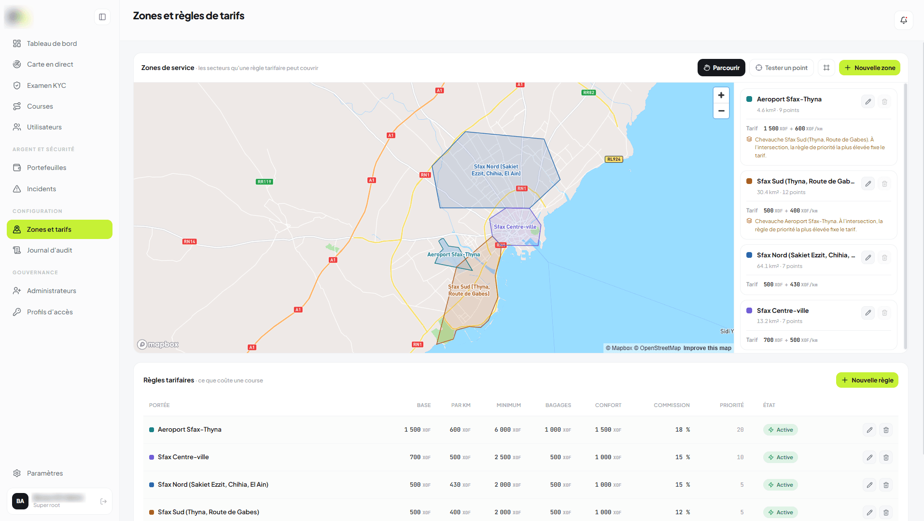Activate the Parcourir map mode

[721, 68]
